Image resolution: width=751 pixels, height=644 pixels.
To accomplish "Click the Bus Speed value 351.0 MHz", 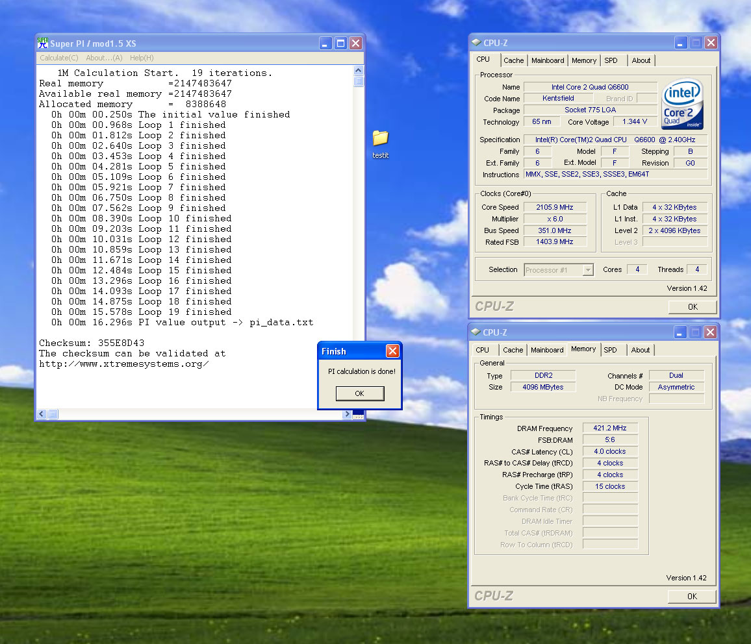I will tap(555, 230).
